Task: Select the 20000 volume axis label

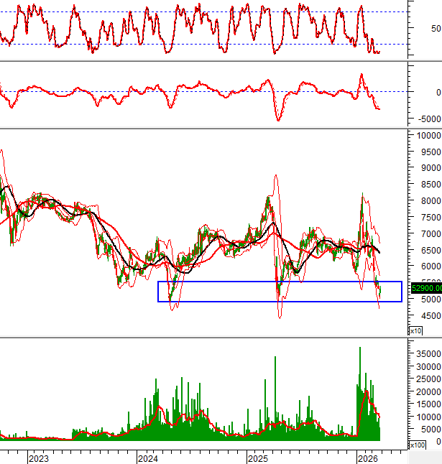Action: (428, 391)
